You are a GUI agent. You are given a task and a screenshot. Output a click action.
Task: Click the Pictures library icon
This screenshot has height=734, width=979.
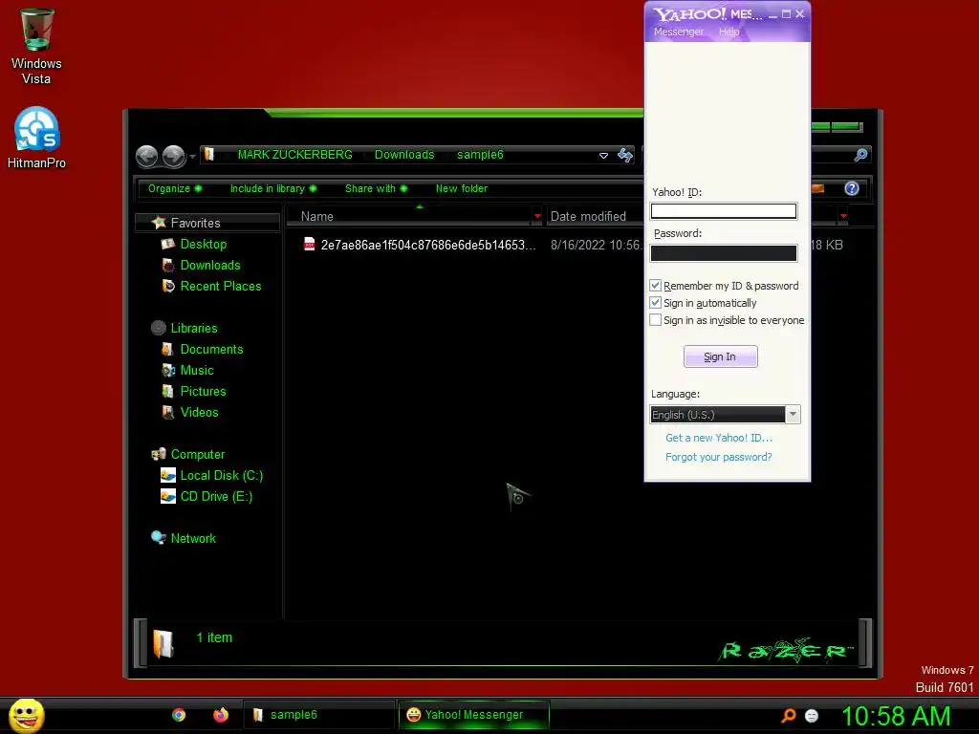tap(167, 391)
